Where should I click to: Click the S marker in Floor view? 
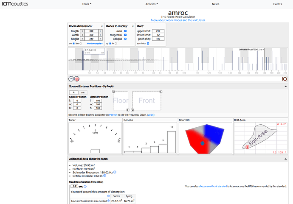coord(113,92)
